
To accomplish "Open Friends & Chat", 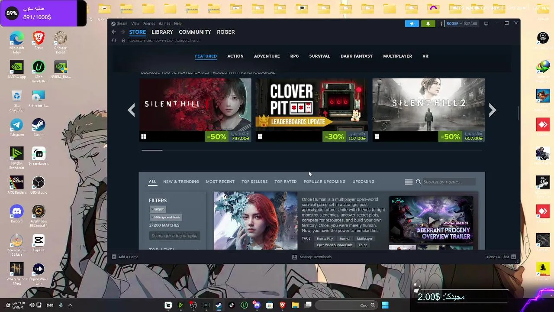I will coord(500,257).
